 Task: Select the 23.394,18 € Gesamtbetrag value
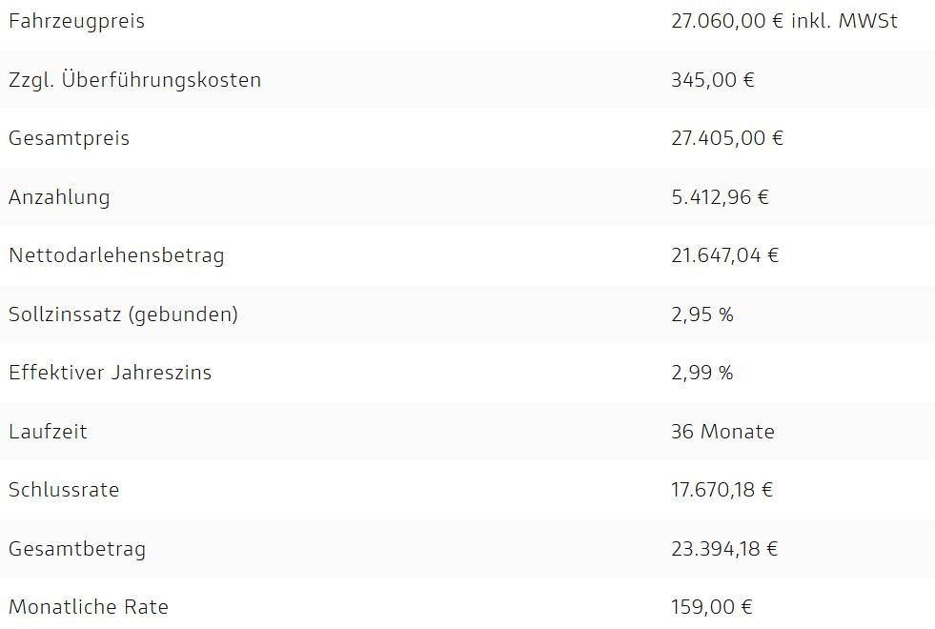tap(724, 549)
